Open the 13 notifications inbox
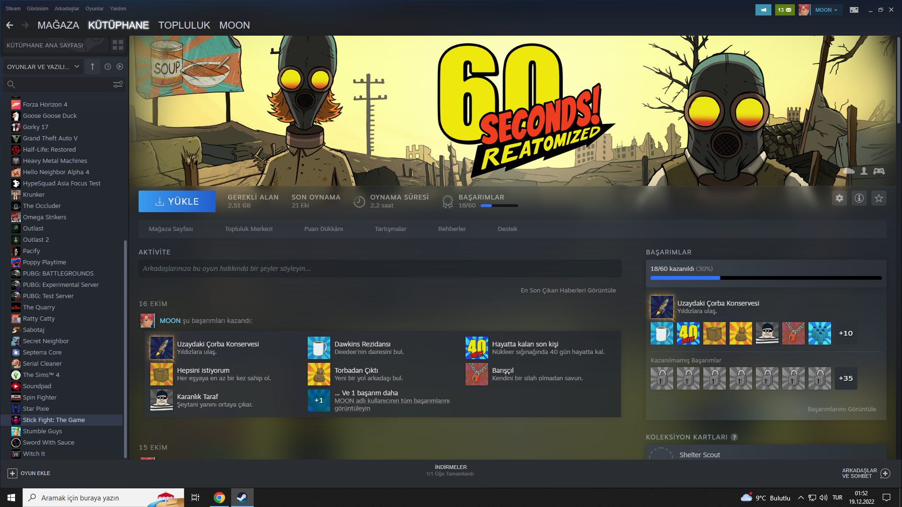This screenshot has width=902, height=507. (785, 10)
